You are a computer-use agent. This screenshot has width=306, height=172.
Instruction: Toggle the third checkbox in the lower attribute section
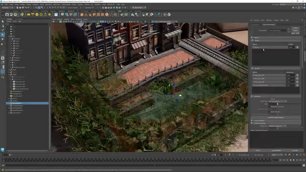269,112
